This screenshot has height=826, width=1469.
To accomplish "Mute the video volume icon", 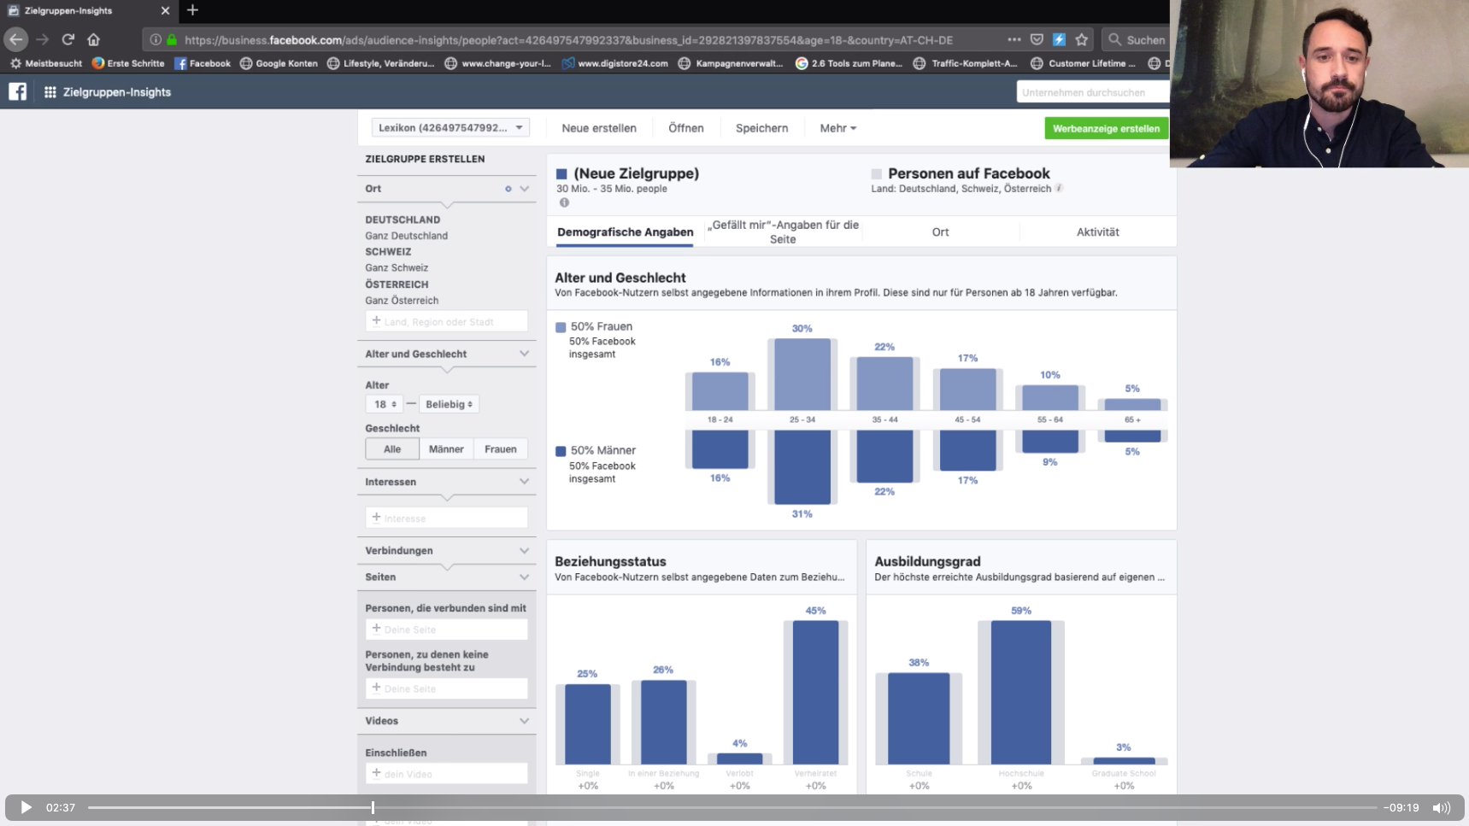I will tap(1441, 807).
